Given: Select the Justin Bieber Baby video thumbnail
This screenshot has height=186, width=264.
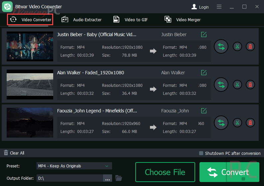Looking at the screenshot, I should pos(30,46).
